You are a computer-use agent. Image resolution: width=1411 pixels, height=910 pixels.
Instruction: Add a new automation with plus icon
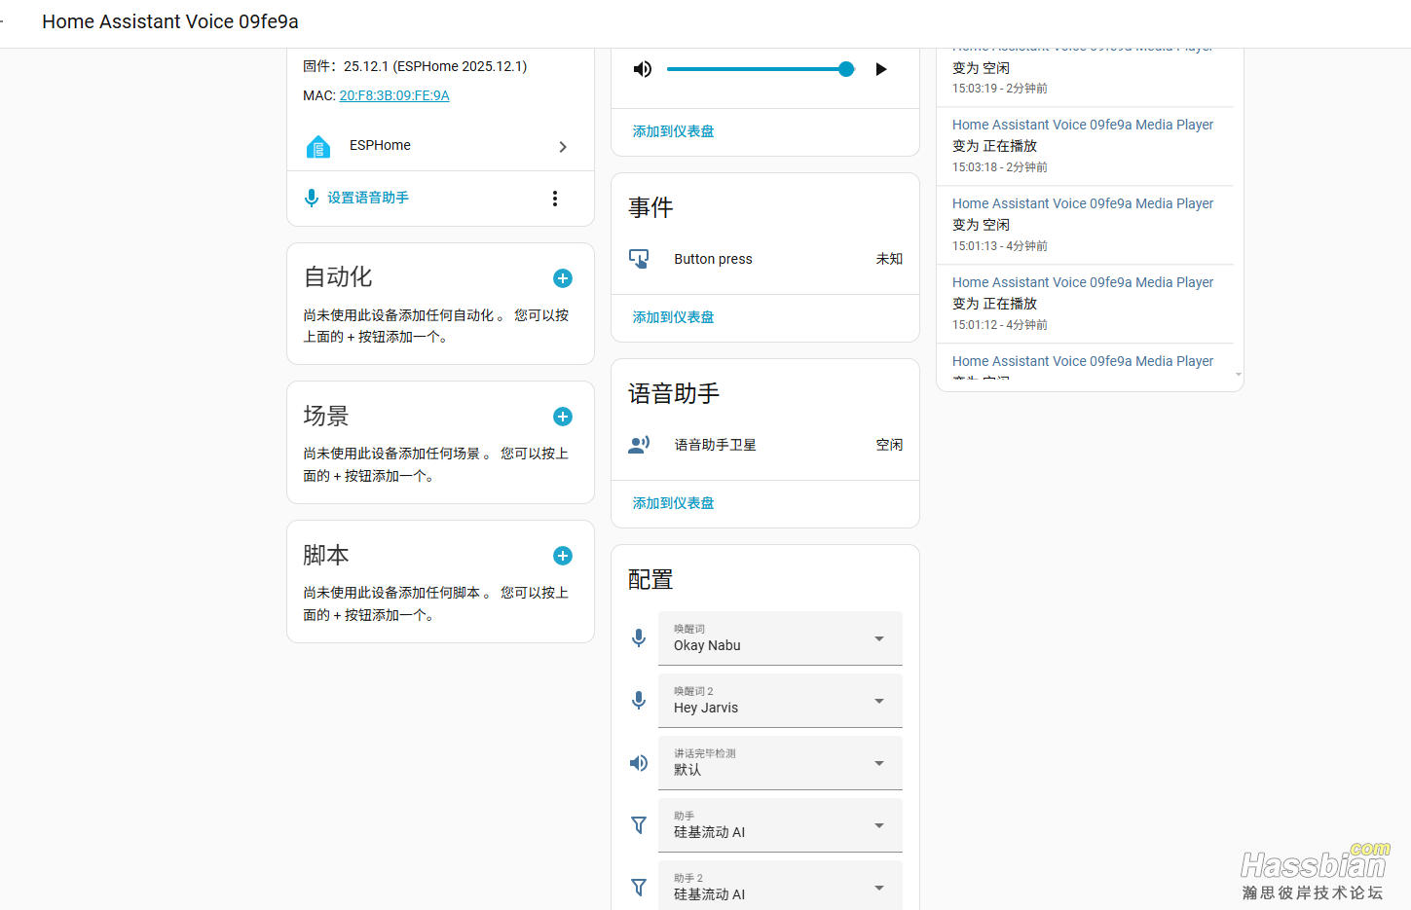pyautogui.click(x=563, y=278)
